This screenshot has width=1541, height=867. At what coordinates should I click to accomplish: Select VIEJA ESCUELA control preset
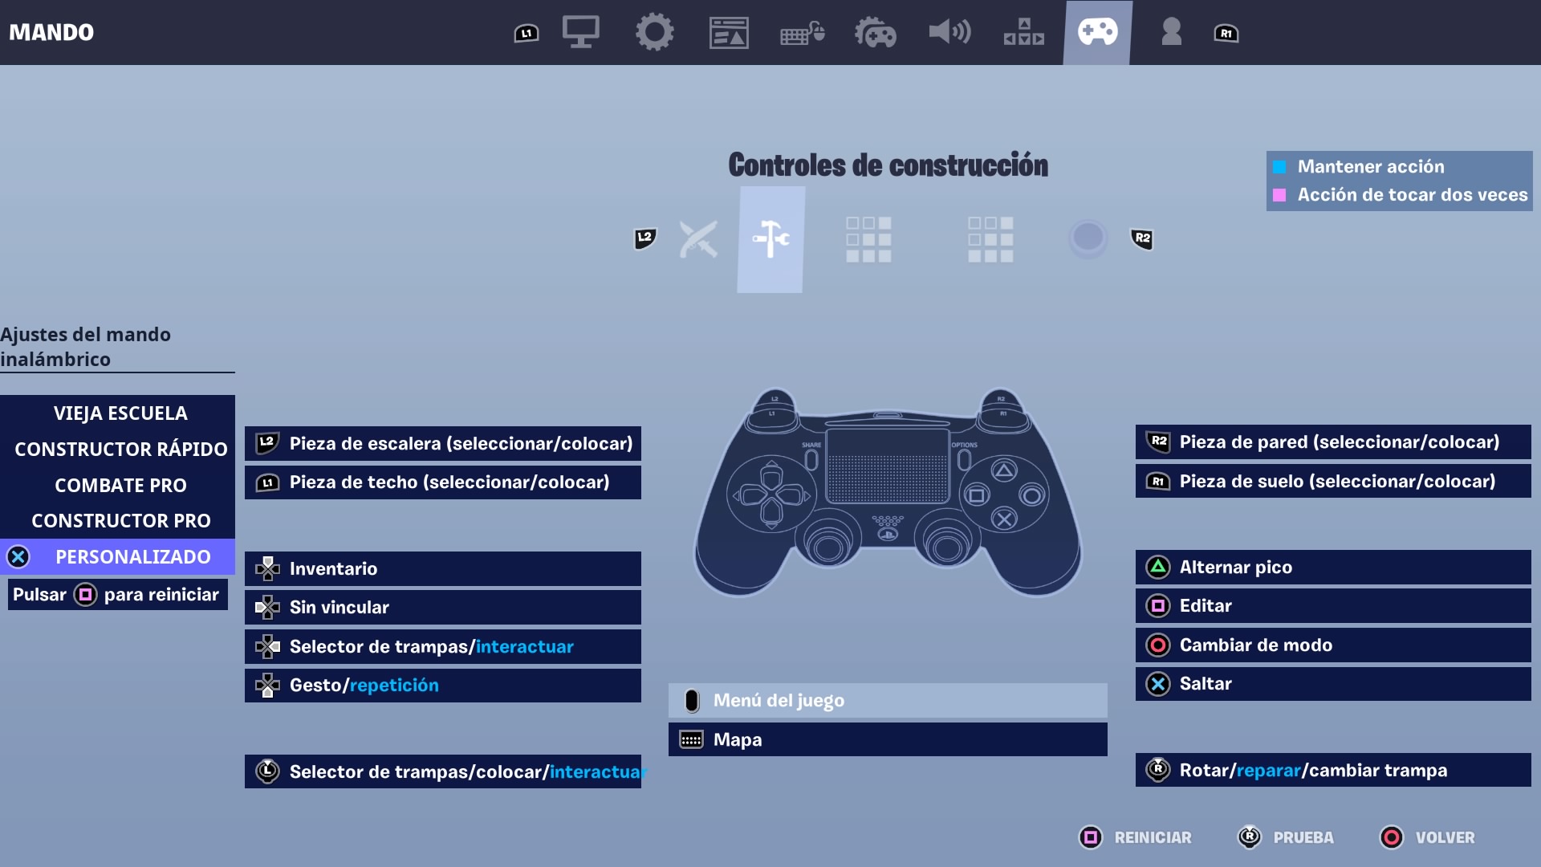coord(120,412)
